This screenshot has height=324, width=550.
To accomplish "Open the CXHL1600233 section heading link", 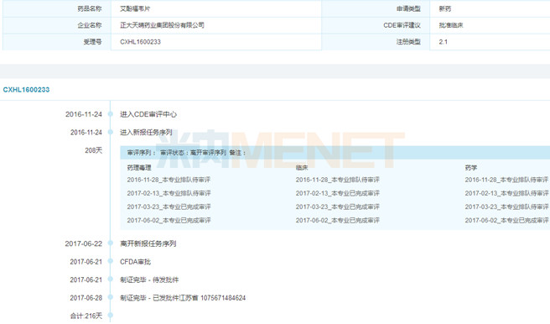I will click(26, 90).
